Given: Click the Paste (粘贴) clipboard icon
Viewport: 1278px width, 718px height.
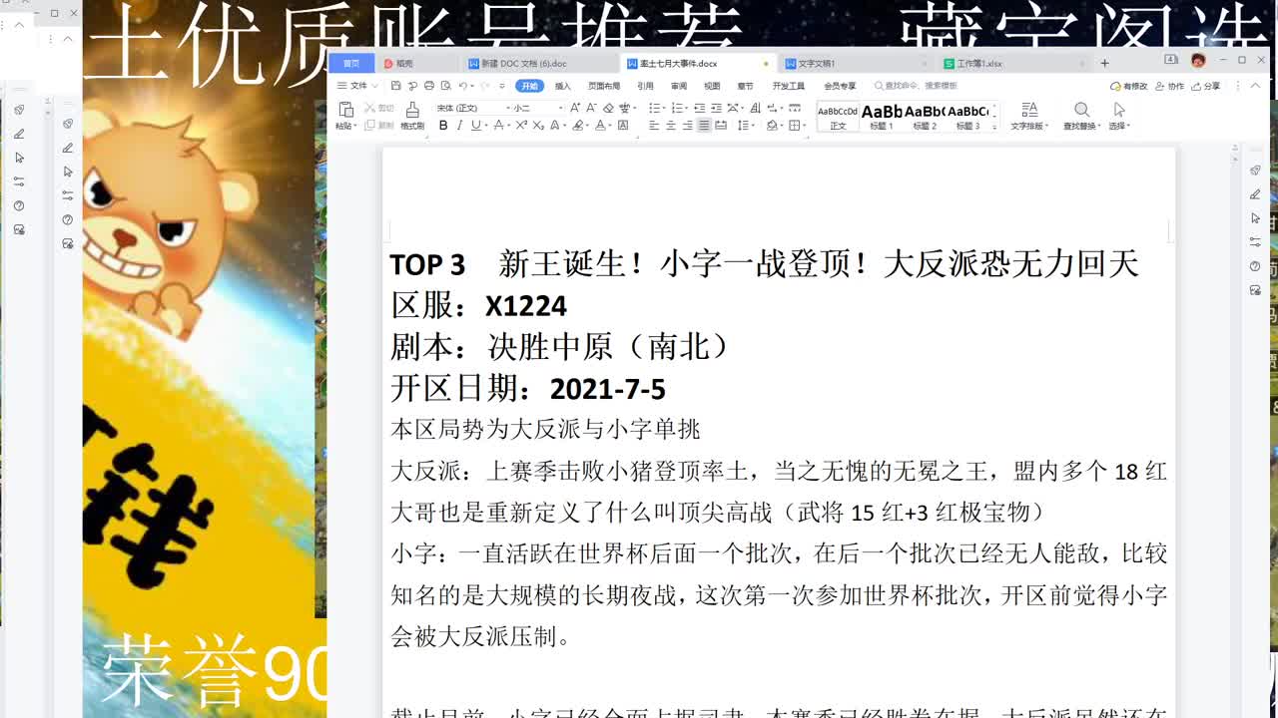Looking at the screenshot, I should [345, 109].
